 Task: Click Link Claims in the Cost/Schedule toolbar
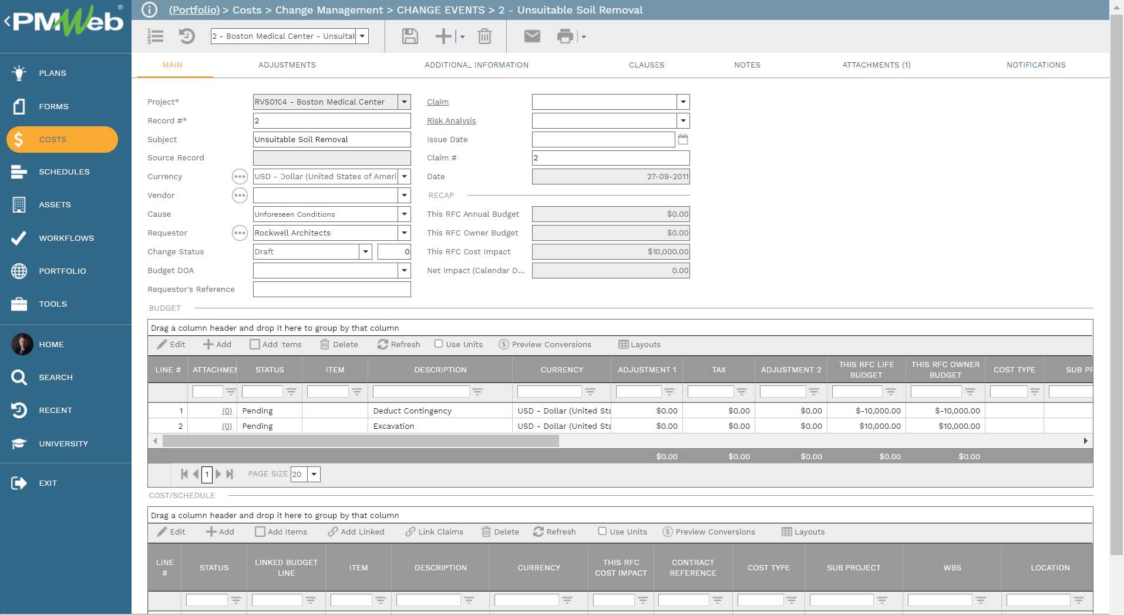[435, 532]
